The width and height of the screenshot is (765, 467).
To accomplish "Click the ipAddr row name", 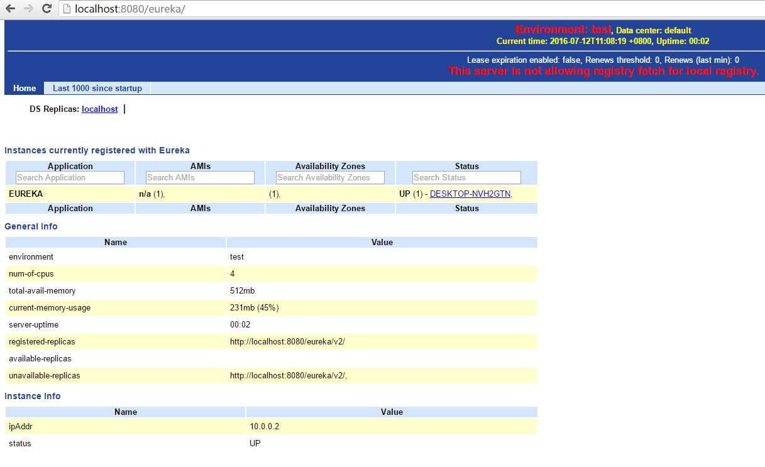I will [x=21, y=426].
